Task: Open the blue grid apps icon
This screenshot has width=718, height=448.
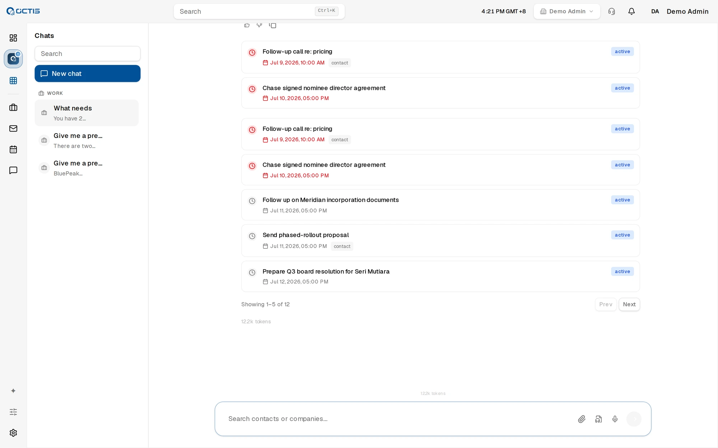Action: pyautogui.click(x=13, y=81)
